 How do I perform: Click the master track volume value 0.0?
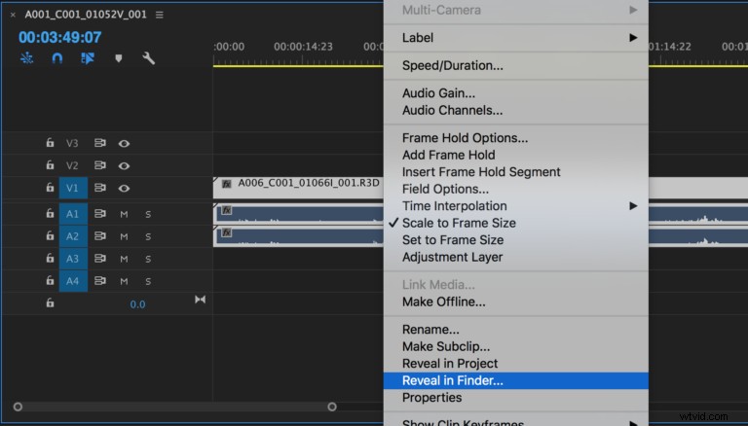point(137,304)
